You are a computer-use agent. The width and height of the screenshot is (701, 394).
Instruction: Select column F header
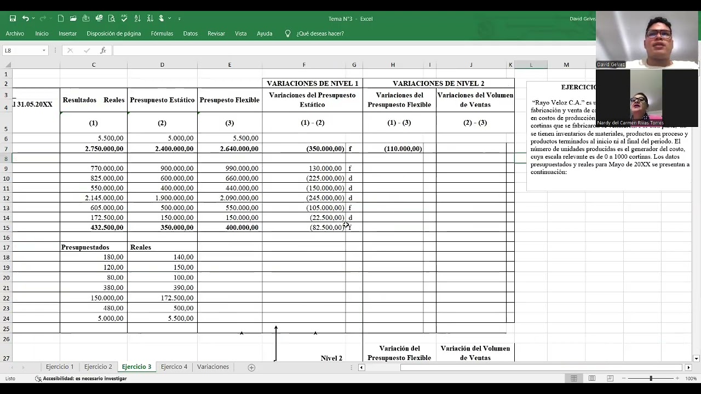(x=304, y=65)
